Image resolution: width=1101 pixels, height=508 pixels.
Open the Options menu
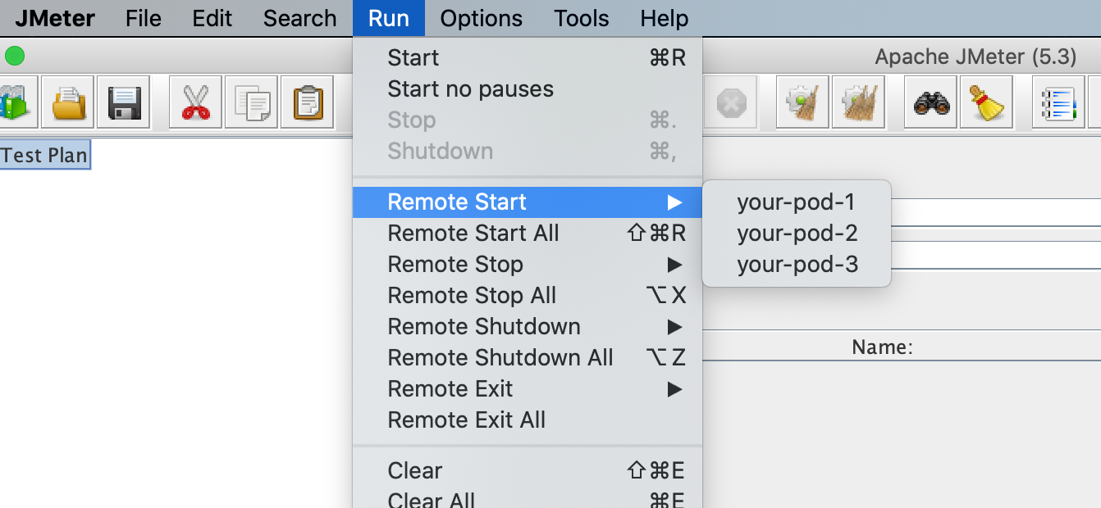(x=481, y=18)
